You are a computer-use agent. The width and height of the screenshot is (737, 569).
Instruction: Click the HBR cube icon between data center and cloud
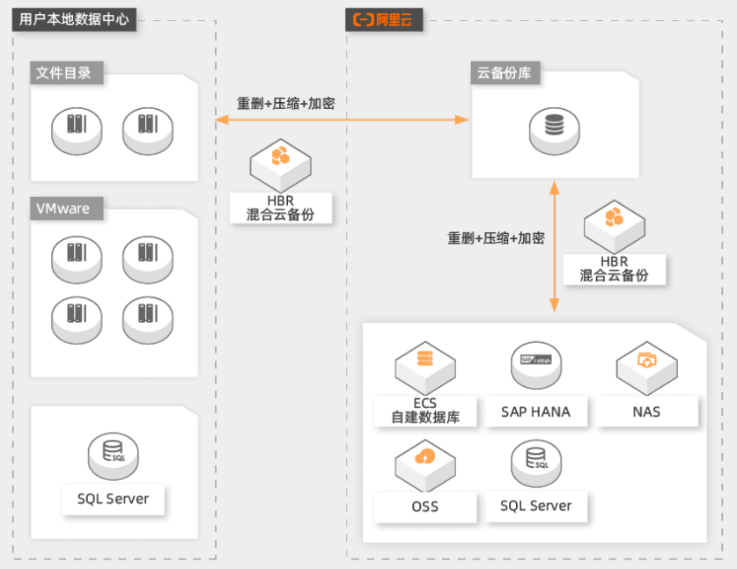(x=281, y=165)
